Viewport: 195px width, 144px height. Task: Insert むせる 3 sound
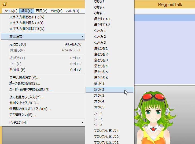(x=109, y=13)
